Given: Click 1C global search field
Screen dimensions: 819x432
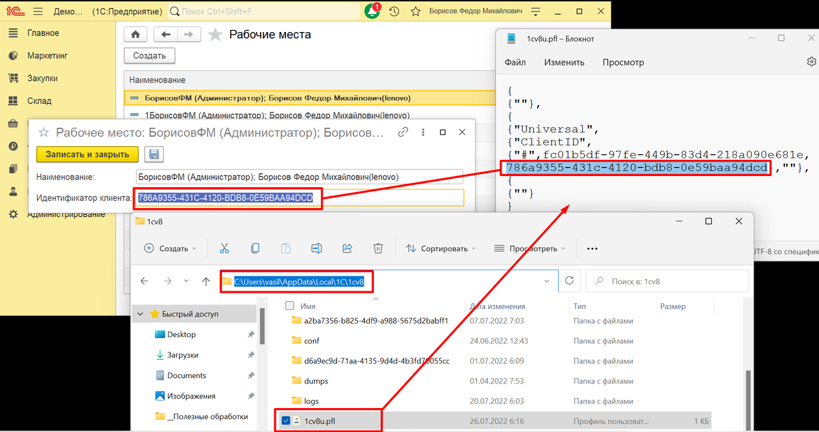Looking at the screenshot, I should (x=263, y=11).
